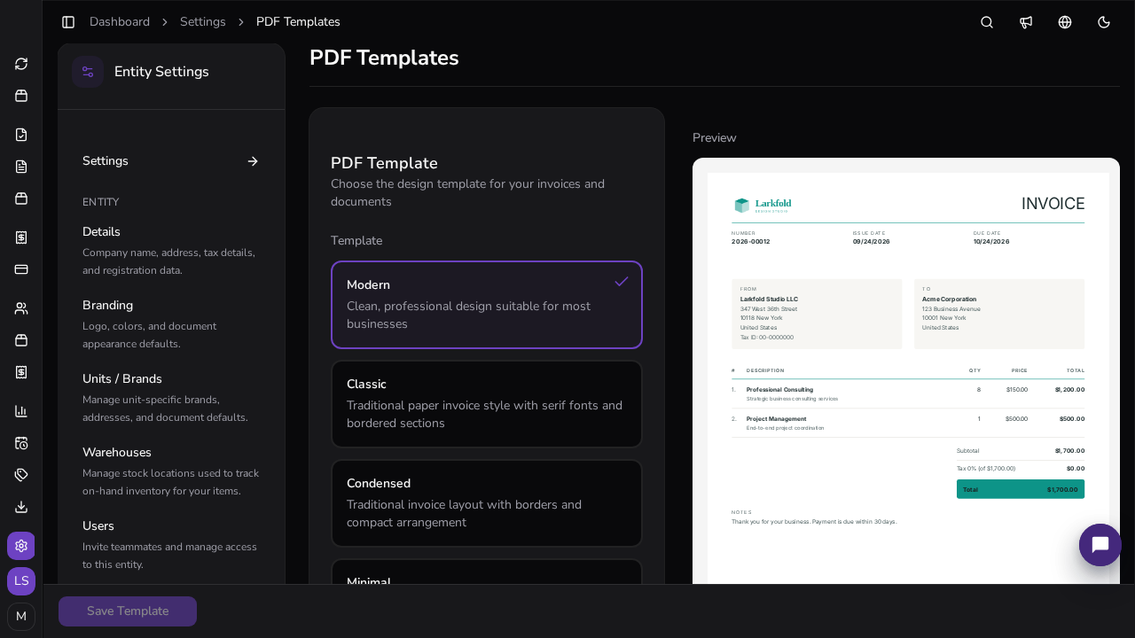Switch theme using the moon icon
This screenshot has width=1135, height=638.
tap(1104, 22)
